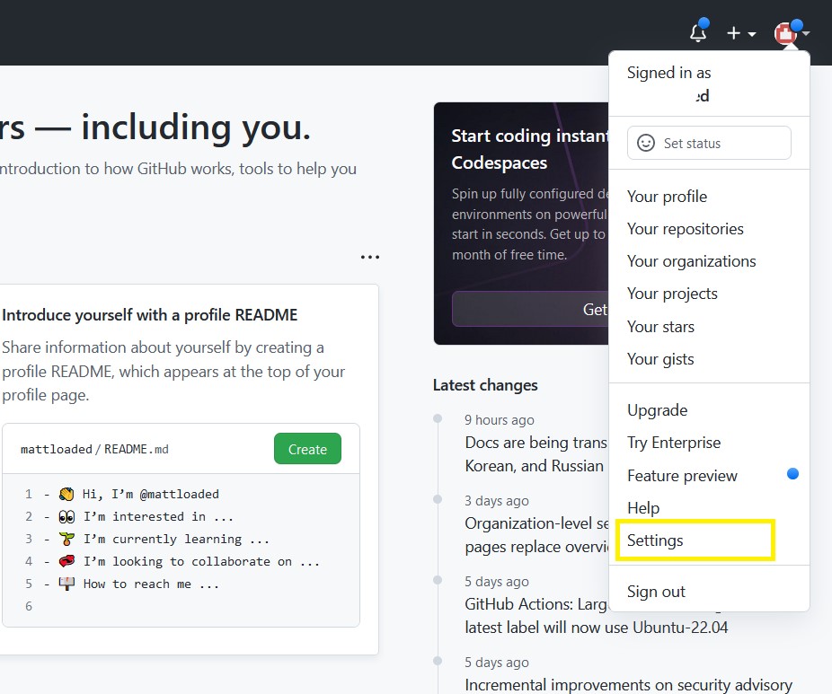The height and width of the screenshot is (694, 832).
Task: Click the blue dot next to Feature preview
Action: point(792,474)
